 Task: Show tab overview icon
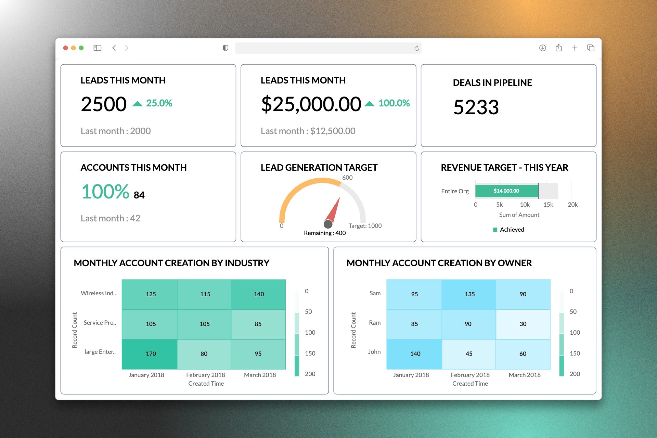591,48
